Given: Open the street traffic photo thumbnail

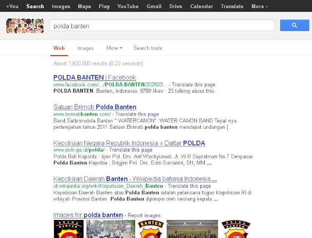Looking at the screenshot, I should [111, 229].
